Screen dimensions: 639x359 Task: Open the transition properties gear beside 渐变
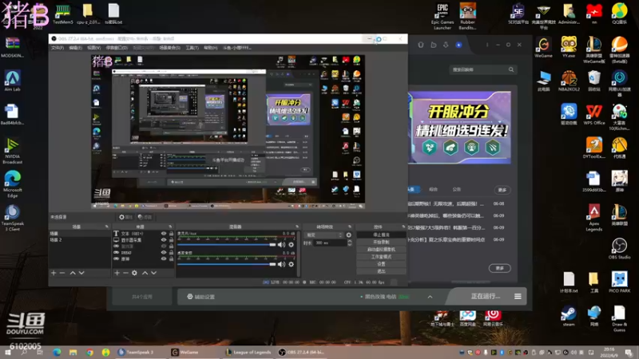tap(348, 235)
